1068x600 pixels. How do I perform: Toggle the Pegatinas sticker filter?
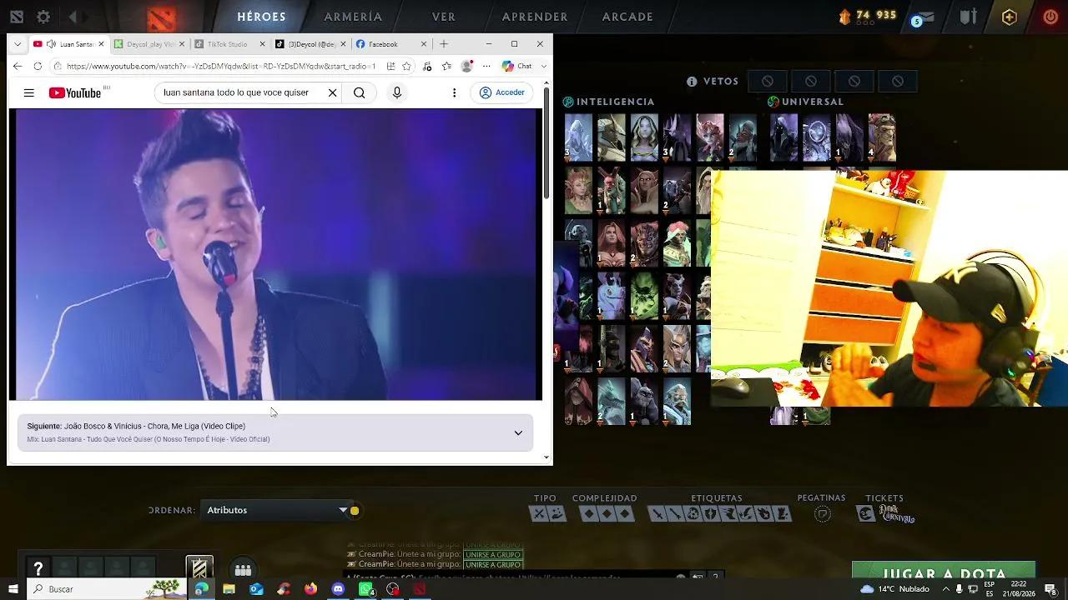pos(822,514)
